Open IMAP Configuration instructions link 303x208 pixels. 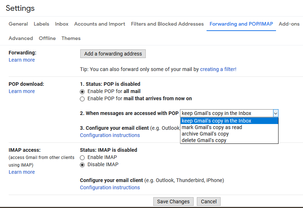click(x=110, y=187)
